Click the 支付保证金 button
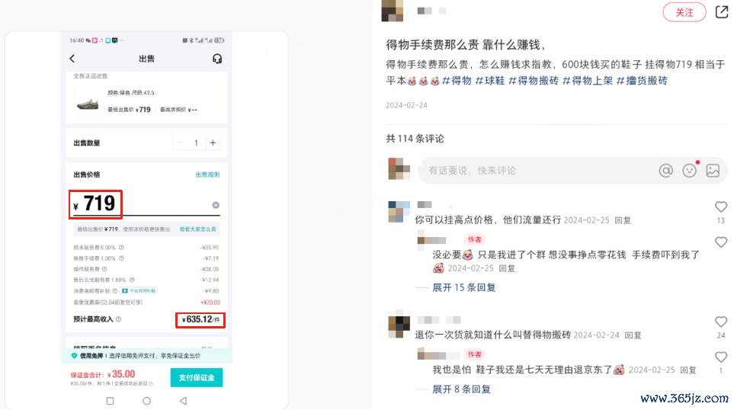 tap(196, 377)
